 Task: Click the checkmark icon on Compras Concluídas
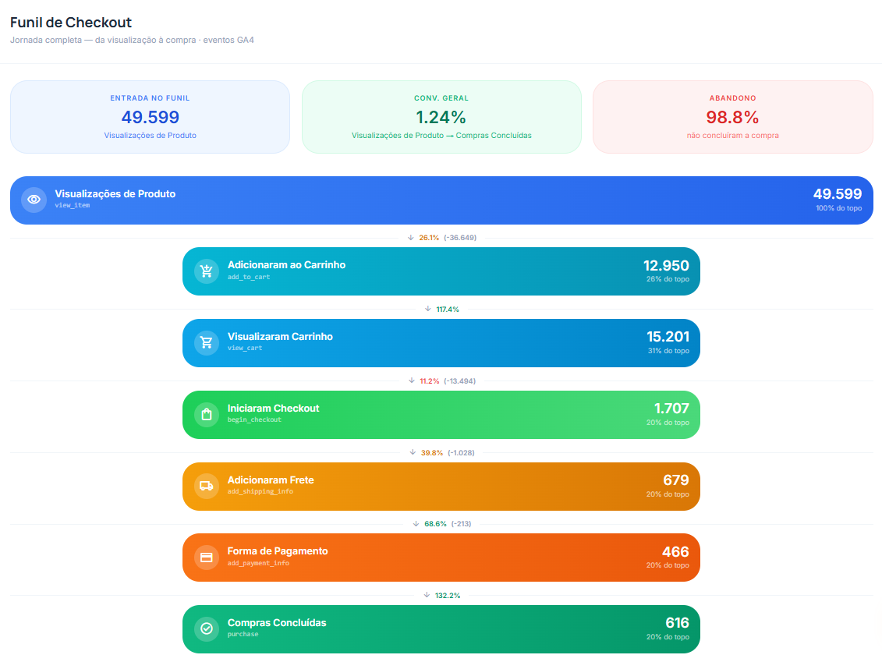(207, 628)
